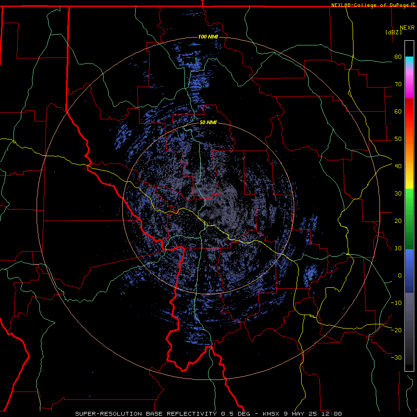Image resolution: width=417 pixels, height=417 pixels.
Task: Click the 20 dBZ scale value
Action: point(398,221)
